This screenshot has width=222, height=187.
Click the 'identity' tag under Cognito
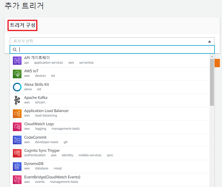coord(67,155)
